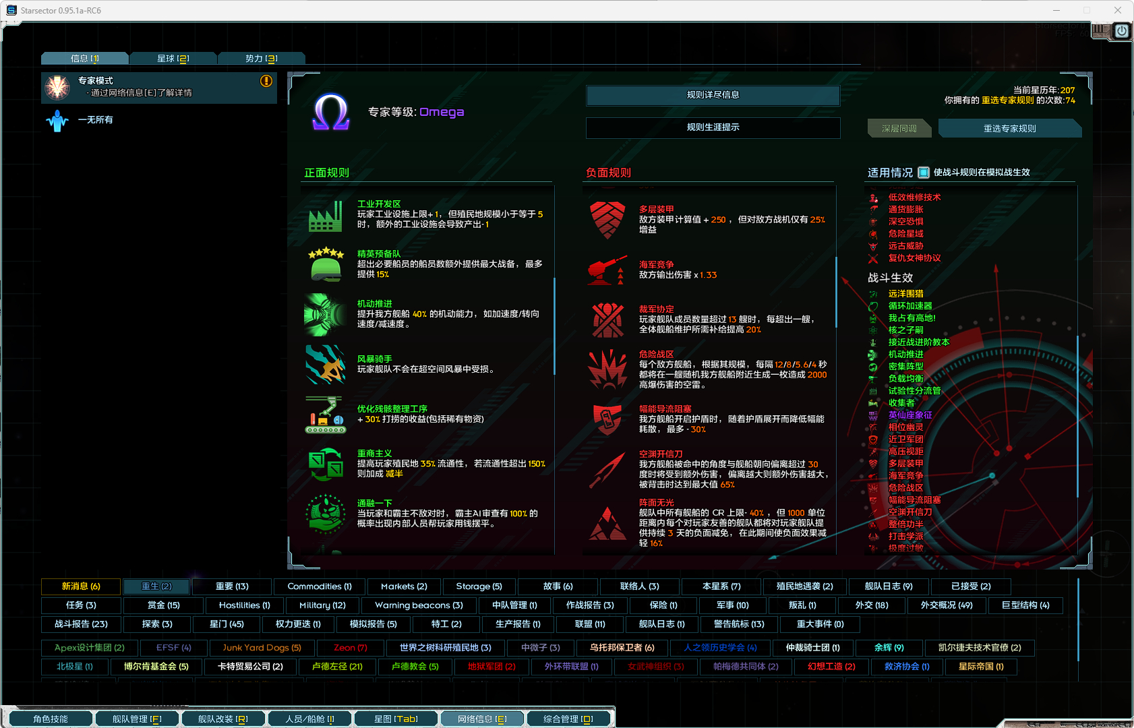1134x728 pixels.
Task: Open the 舰队管理 [F] bottom tab
Action: 137,719
